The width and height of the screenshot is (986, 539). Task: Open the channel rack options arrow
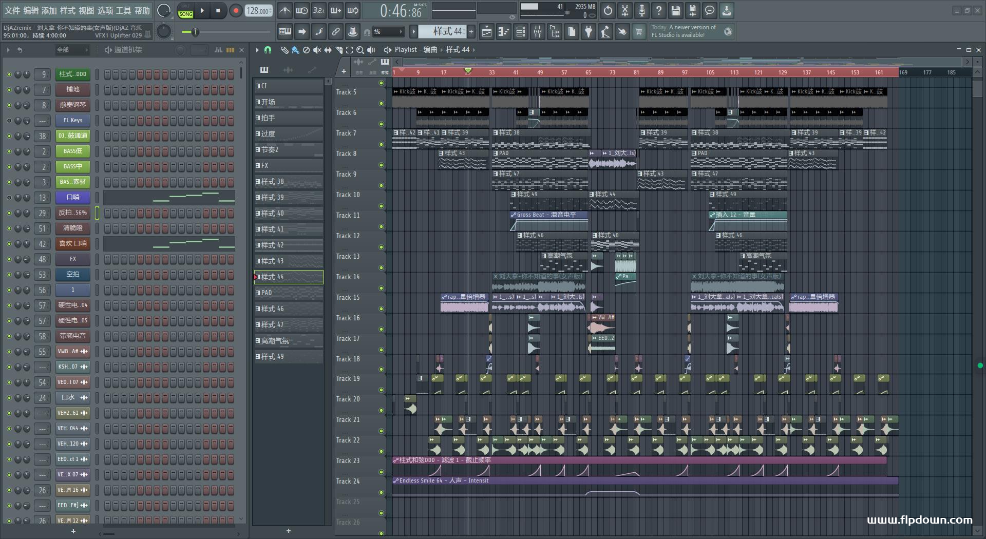click(8, 50)
